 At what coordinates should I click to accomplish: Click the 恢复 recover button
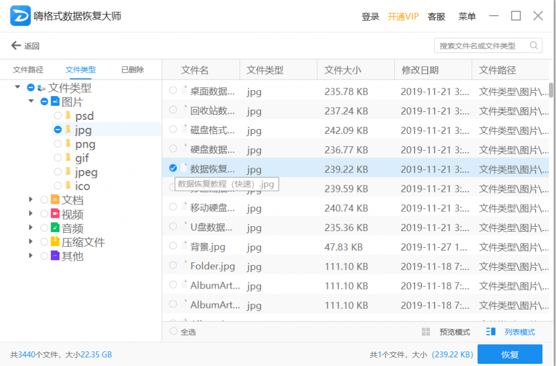510,354
